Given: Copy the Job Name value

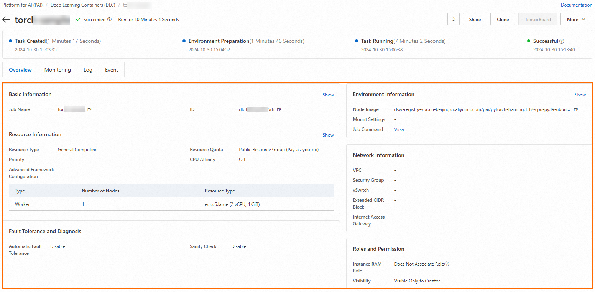Looking at the screenshot, I should pyautogui.click(x=89, y=109).
